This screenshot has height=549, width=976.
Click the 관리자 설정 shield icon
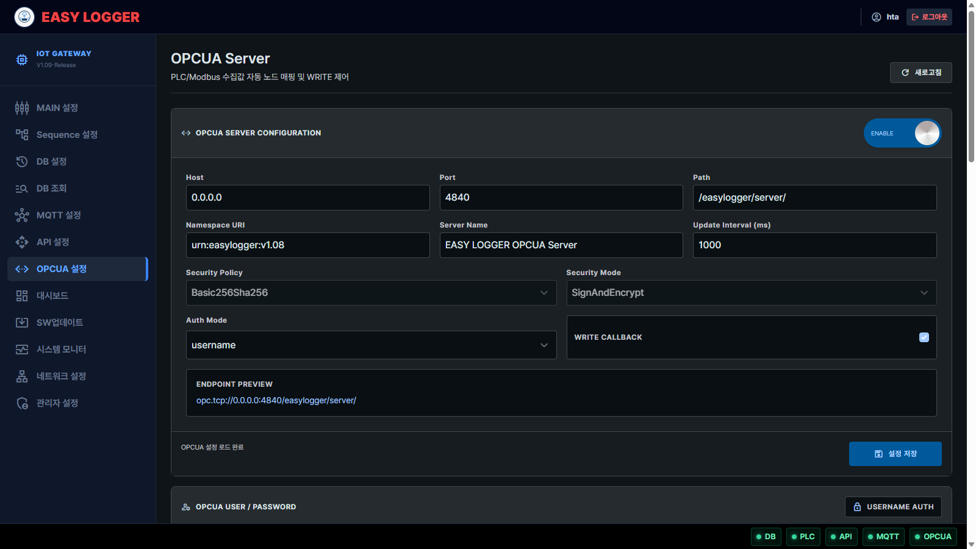click(22, 403)
